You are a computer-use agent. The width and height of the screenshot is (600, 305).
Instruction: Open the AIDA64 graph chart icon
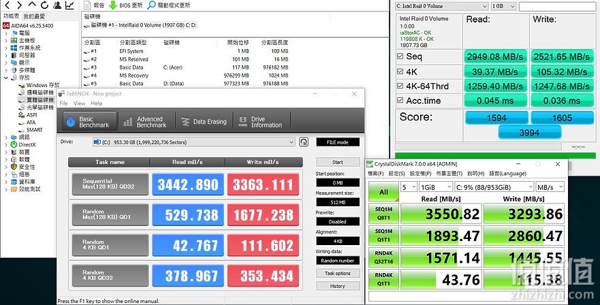coord(69,5)
